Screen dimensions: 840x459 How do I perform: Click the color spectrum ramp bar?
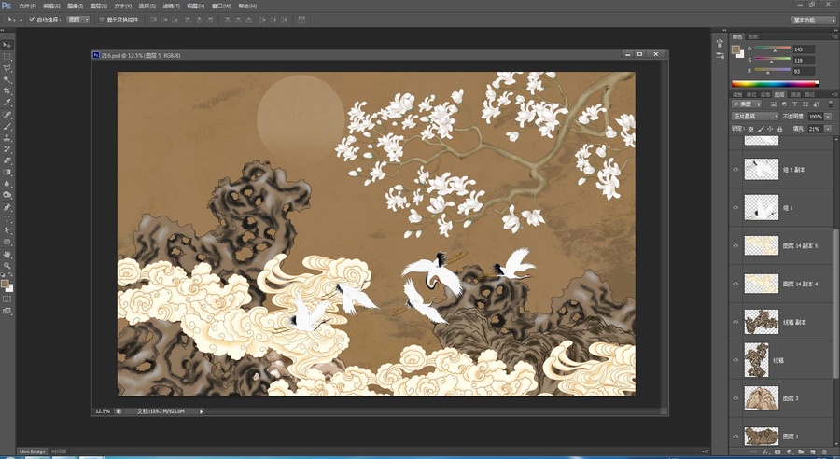(x=776, y=84)
